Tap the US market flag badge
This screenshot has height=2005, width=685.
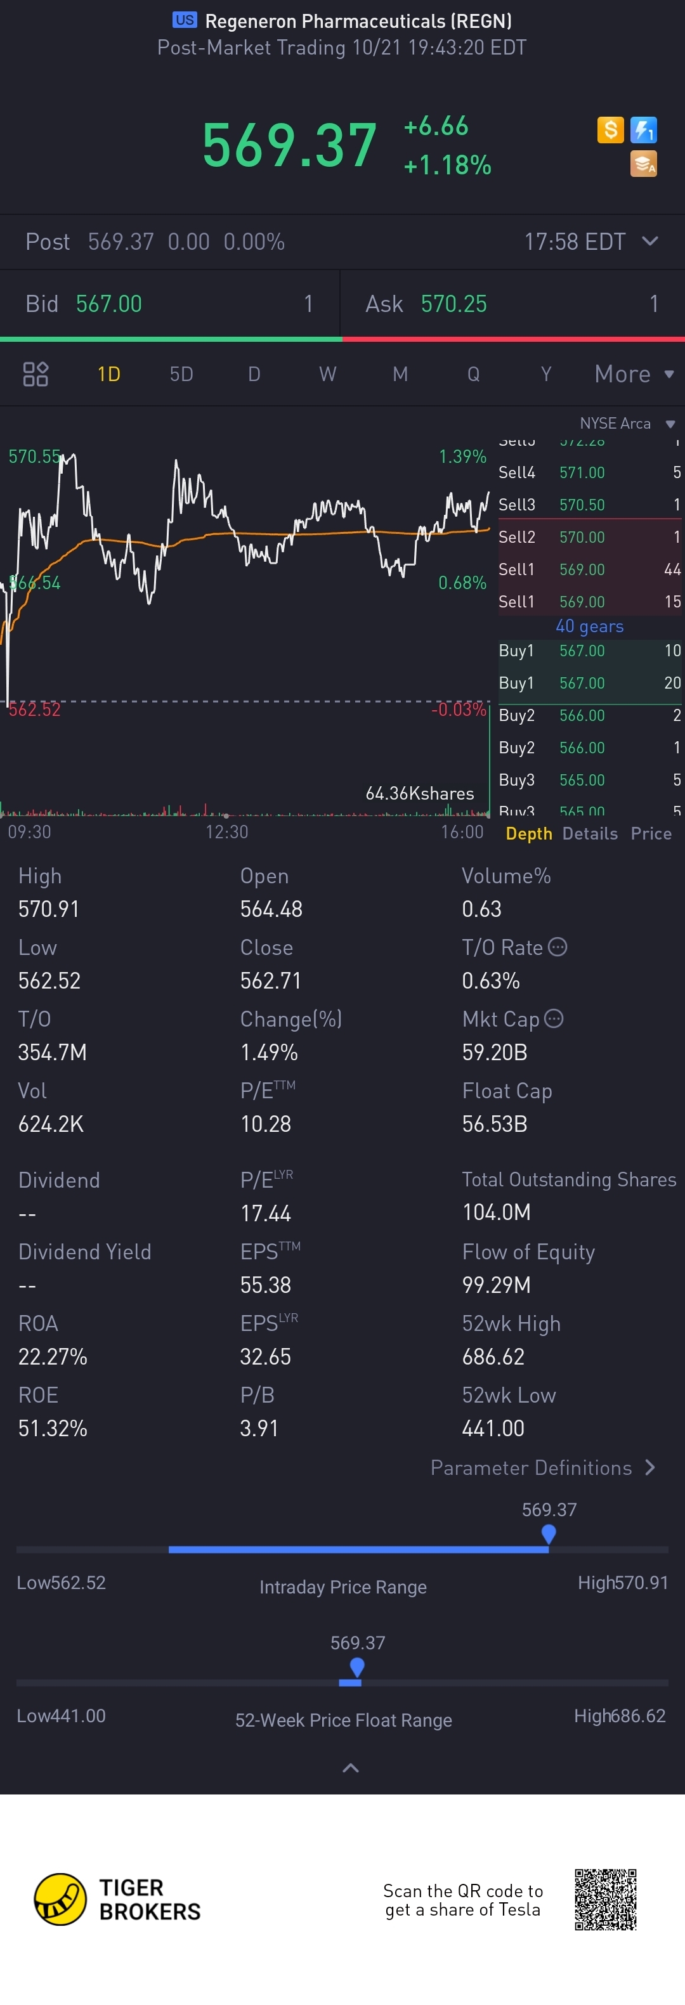point(185,20)
